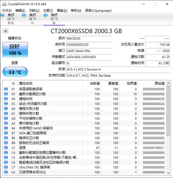173x178 pixels.
Task: Click status orb for attribute 09 row
Action: [x=6, y=99]
